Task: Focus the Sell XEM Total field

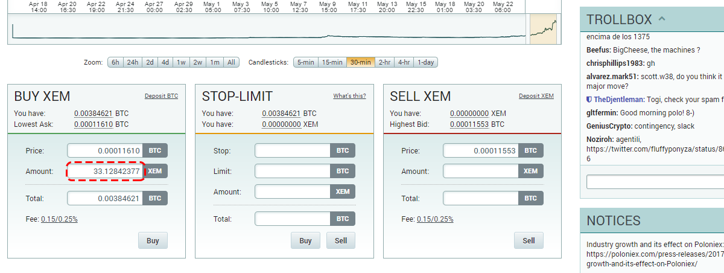Action: (481, 198)
